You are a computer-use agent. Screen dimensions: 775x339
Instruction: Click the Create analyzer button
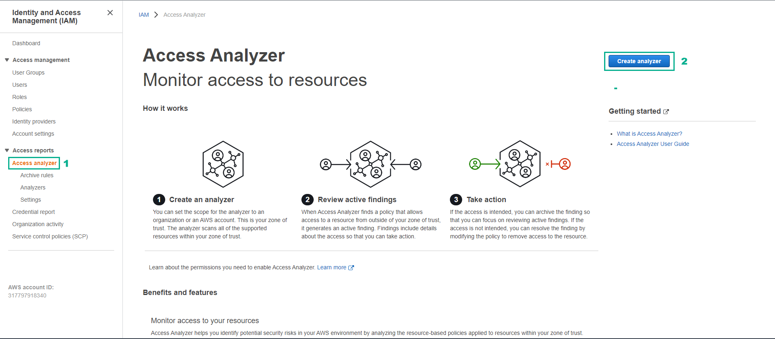point(638,61)
